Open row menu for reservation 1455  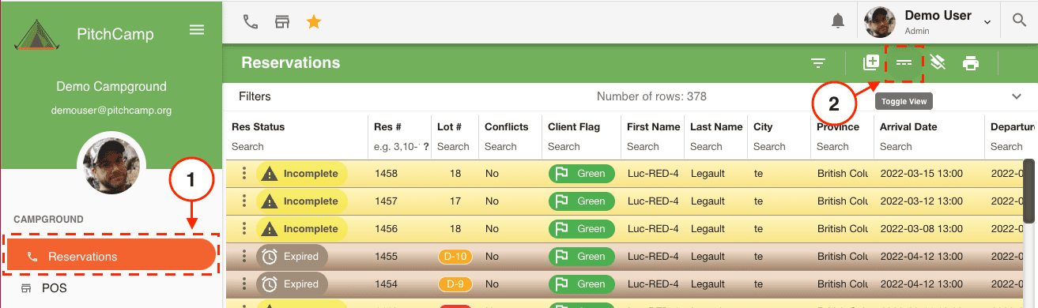[244, 257]
